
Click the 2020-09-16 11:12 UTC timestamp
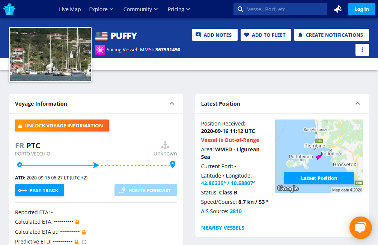228,131
